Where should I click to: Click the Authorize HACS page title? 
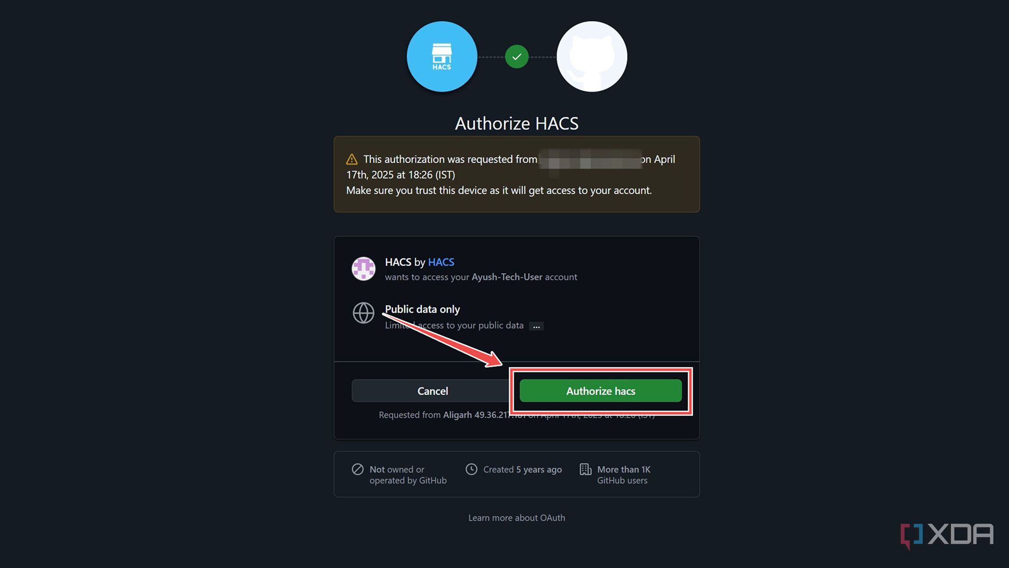[x=517, y=123]
